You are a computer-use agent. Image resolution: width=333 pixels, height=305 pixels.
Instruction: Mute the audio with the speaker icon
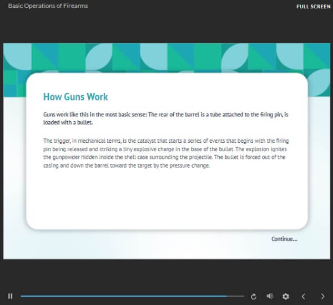[x=270, y=296]
